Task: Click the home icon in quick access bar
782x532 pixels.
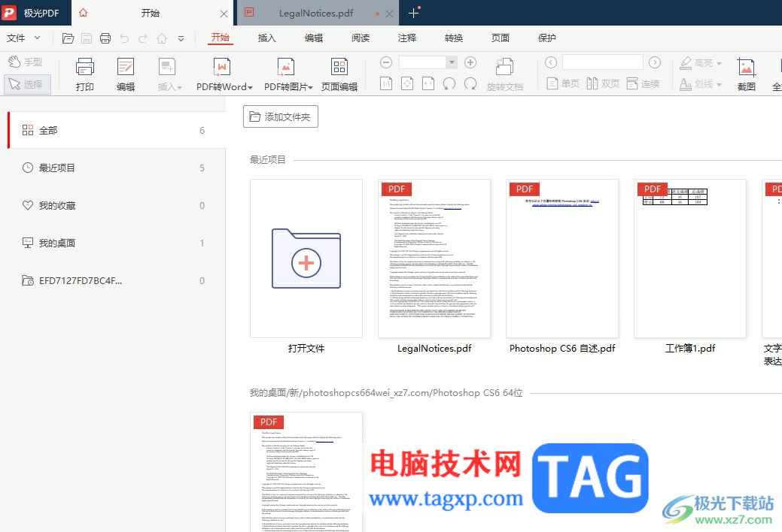Action: 162,38
